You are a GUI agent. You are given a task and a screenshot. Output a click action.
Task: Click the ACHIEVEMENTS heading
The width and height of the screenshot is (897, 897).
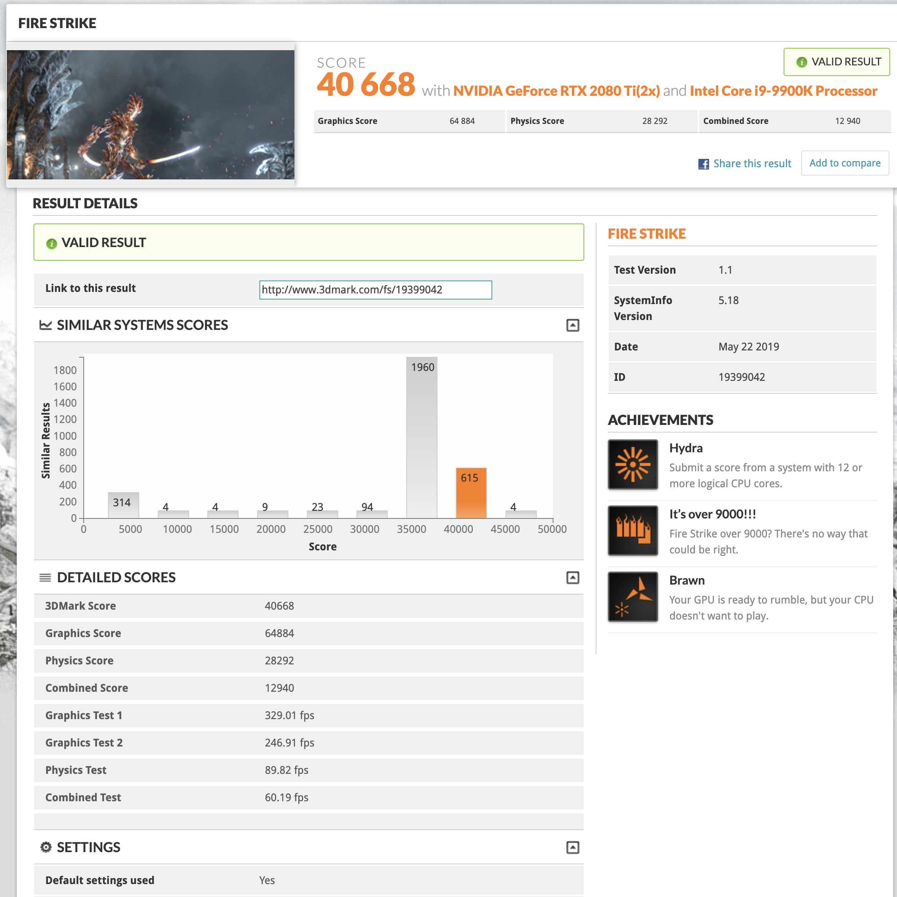660,420
